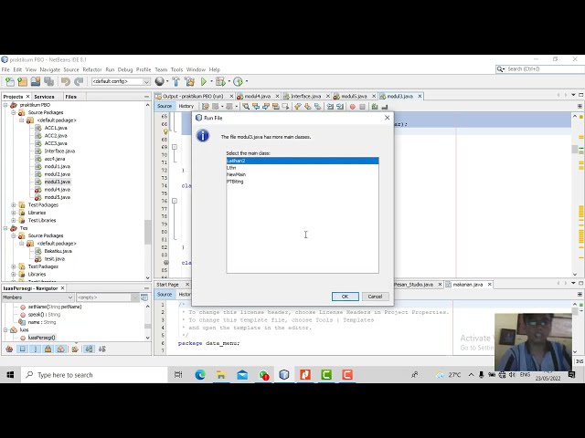This screenshot has width=585, height=438.
Task: Click the Save All toolbar icon
Action: coord(48,81)
